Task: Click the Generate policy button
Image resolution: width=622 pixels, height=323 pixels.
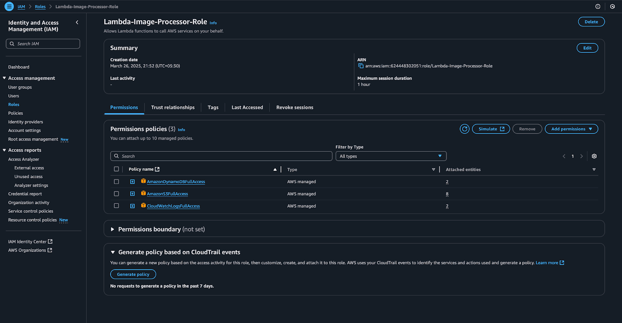Action: (x=133, y=274)
